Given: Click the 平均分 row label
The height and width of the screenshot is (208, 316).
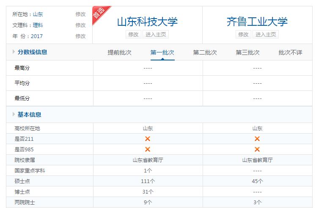Looking at the screenshot, I should [22, 83].
